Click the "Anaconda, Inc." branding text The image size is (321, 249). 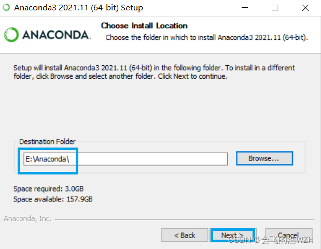point(27,218)
